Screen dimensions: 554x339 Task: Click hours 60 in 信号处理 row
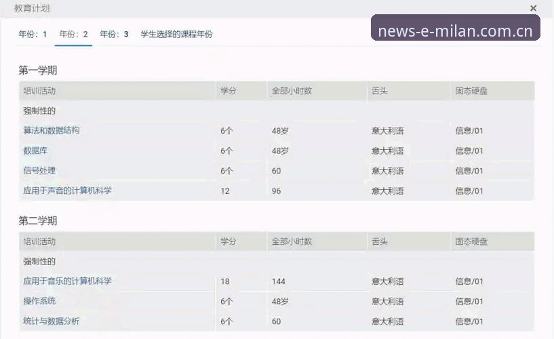(276, 171)
